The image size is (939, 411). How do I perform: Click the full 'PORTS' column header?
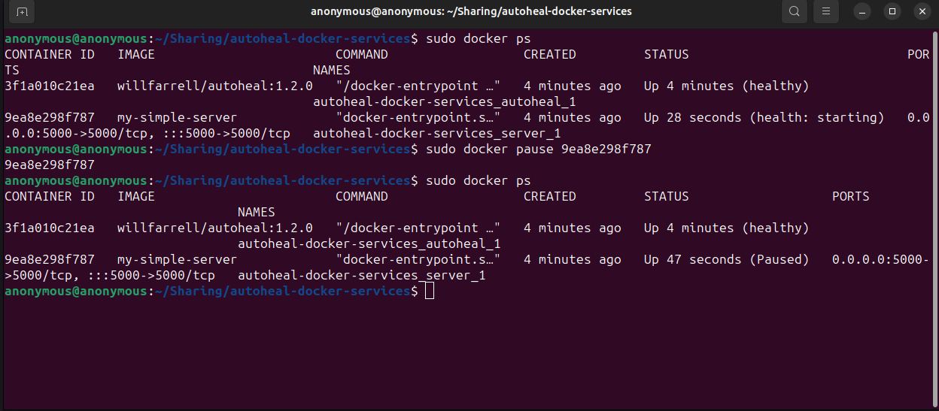click(850, 197)
